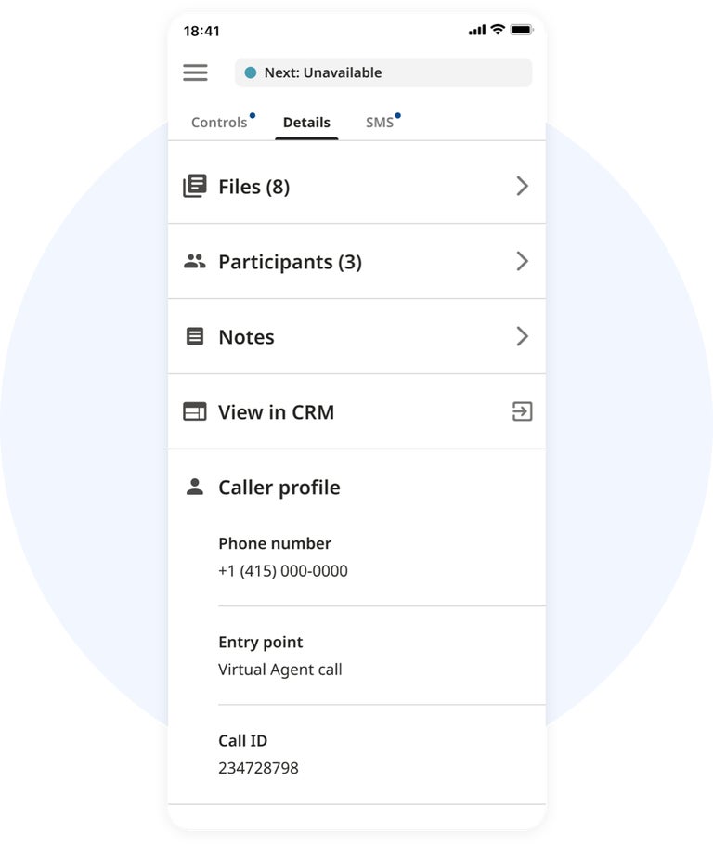Open View in CRM

click(x=275, y=411)
